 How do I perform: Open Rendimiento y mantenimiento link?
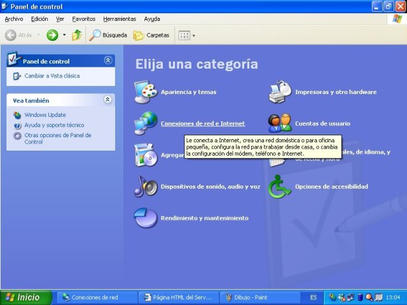tap(205, 218)
